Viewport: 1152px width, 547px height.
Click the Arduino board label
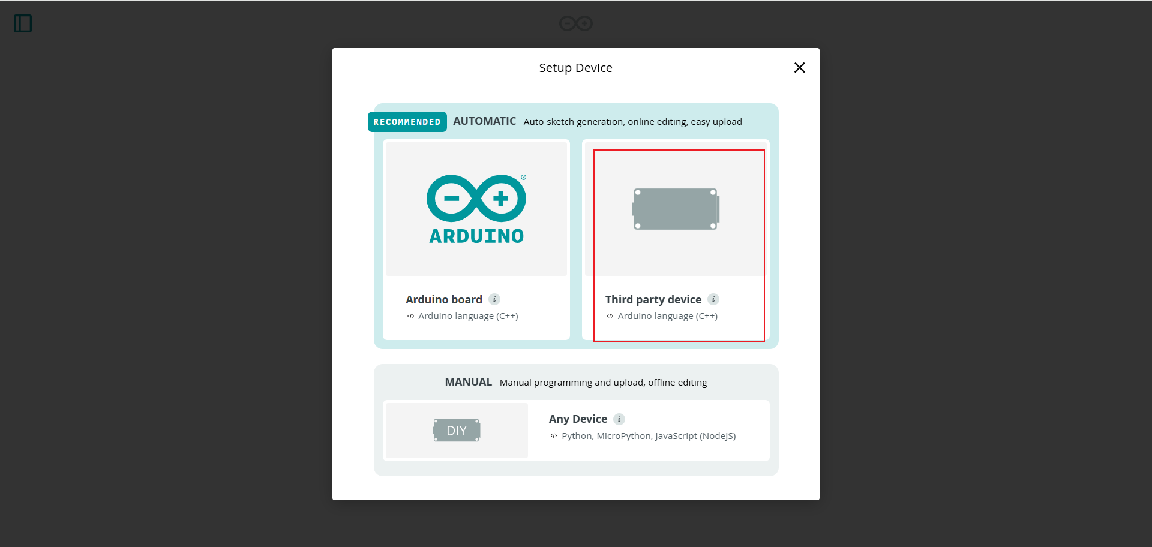coord(444,299)
